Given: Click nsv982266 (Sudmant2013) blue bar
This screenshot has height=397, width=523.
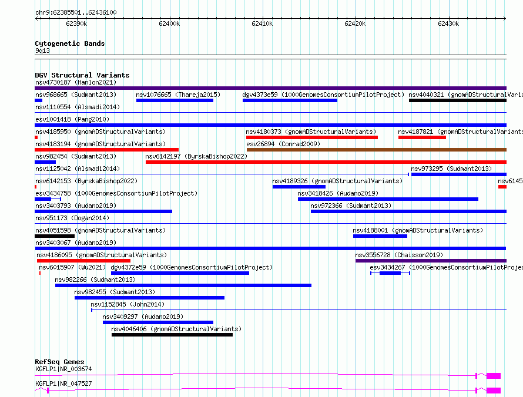Looking at the screenshot, I should point(183,285).
